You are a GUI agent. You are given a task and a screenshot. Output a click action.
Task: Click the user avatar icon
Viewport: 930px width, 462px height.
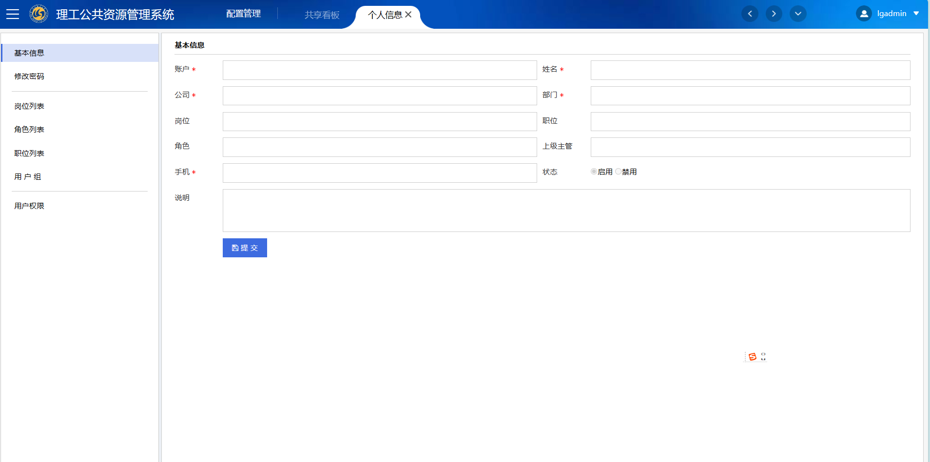point(864,14)
